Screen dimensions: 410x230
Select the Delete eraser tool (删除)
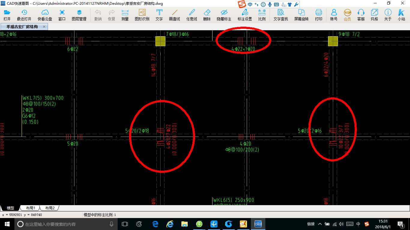(x=207, y=15)
